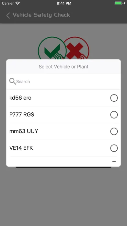
Task: Tap the back chevron arrow
Action: (8, 15)
